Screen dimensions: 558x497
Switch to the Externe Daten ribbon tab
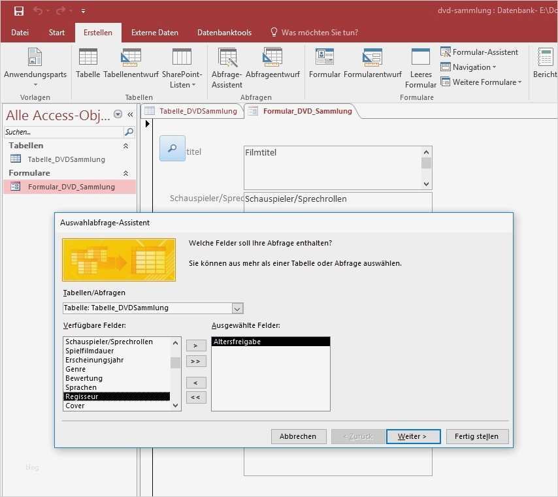[x=154, y=32]
